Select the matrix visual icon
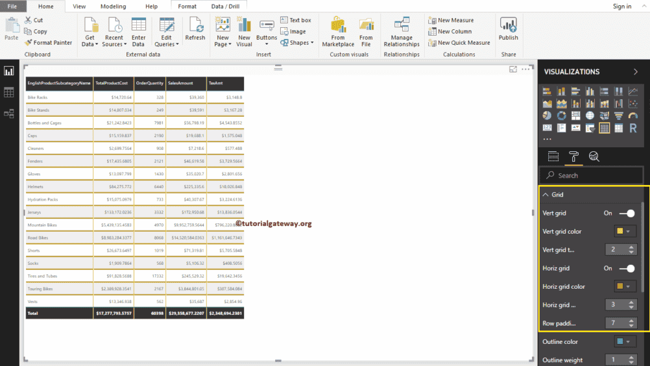 coord(618,128)
